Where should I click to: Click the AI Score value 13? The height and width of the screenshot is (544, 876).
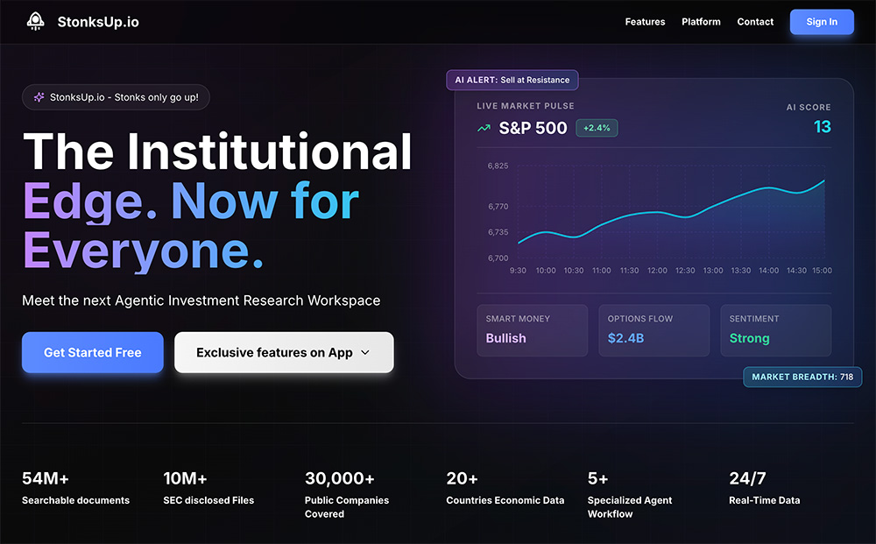[822, 127]
